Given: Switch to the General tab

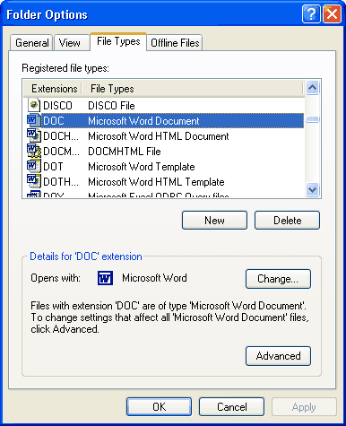Looking at the screenshot, I should tap(32, 43).
